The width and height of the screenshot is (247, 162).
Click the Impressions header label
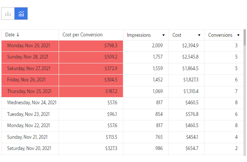click(x=139, y=35)
